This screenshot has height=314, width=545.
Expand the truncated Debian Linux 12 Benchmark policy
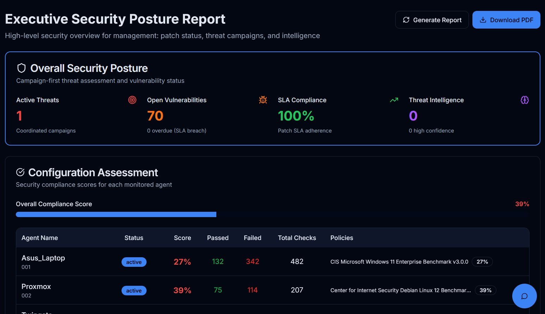pos(401,290)
